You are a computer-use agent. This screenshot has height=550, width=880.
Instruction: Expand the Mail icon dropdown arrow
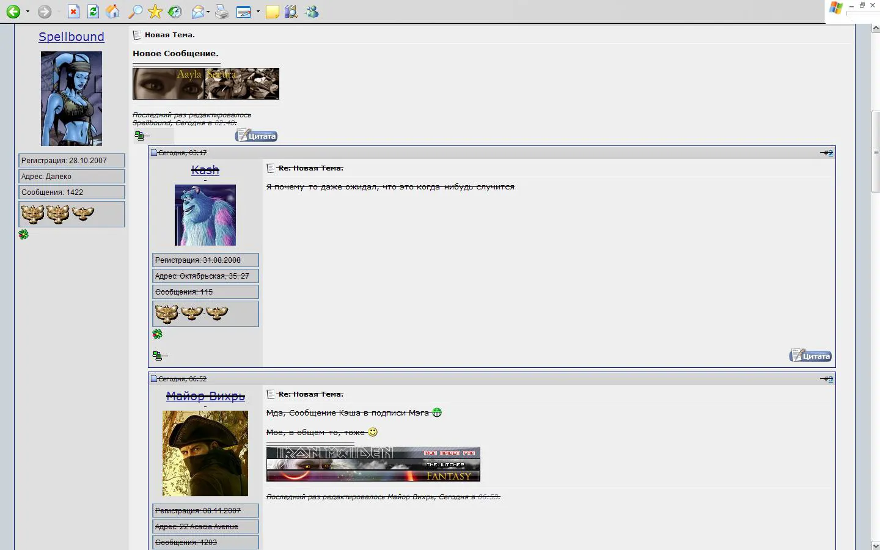[x=208, y=12]
